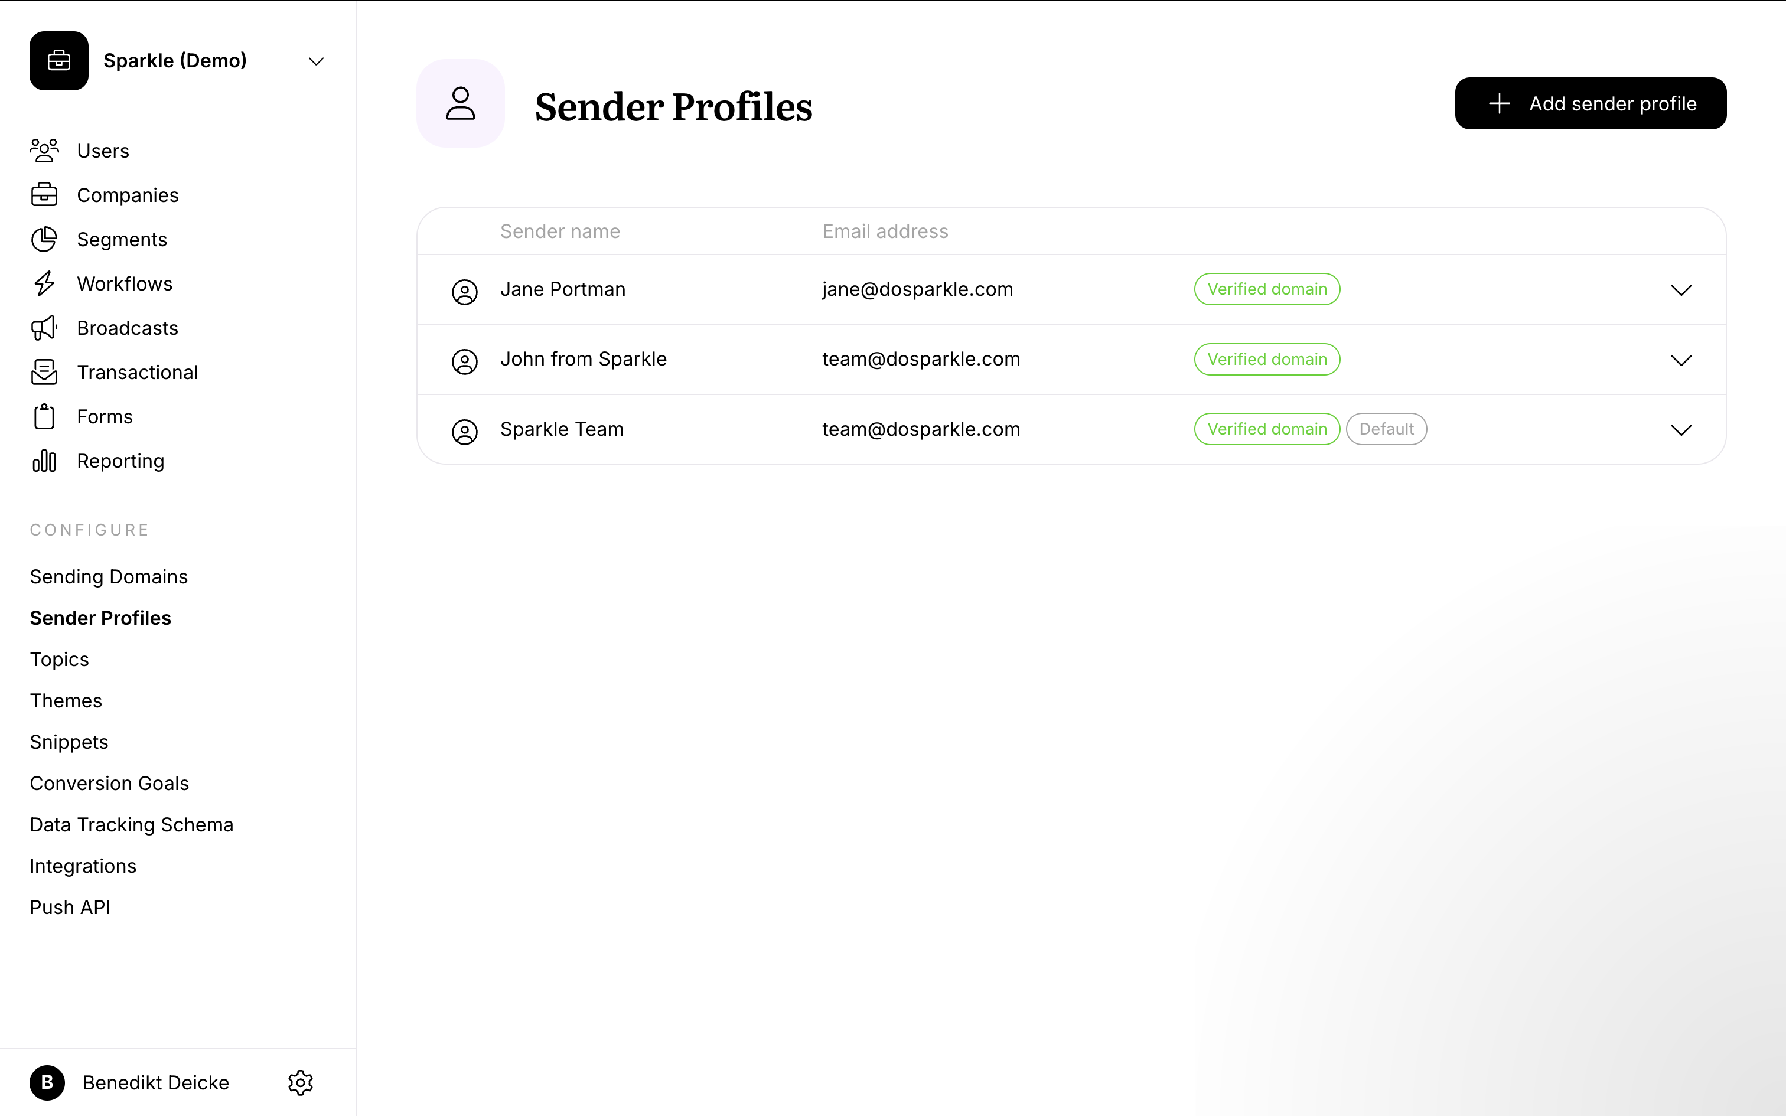The height and width of the screenshot is (1116, 1786).
Task: Click the Workflows lightning bolt icon
Action: click(45, 283)
